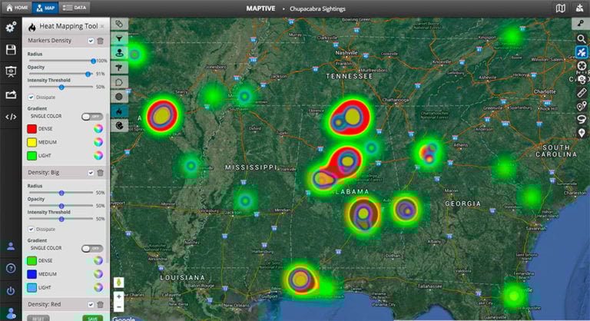Select the filter funnel map tool

point(120,38)
